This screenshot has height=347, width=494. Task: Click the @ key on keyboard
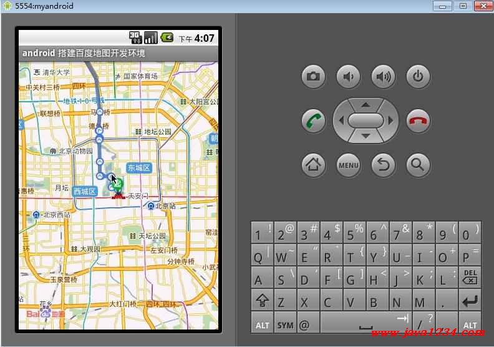click(308, 323)
